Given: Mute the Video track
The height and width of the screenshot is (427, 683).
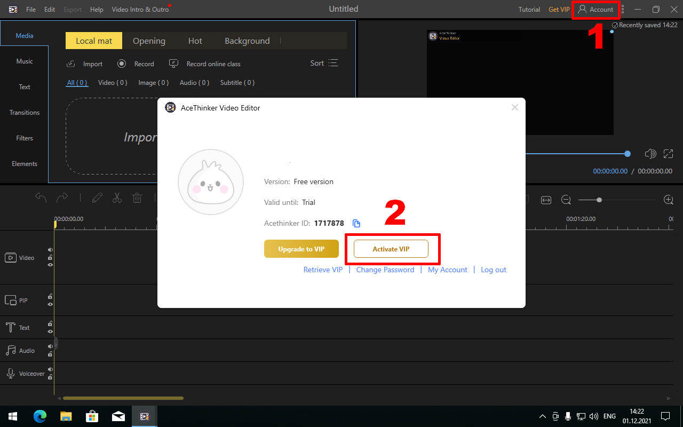Looking at the screenshot, I should coord(50,250).
